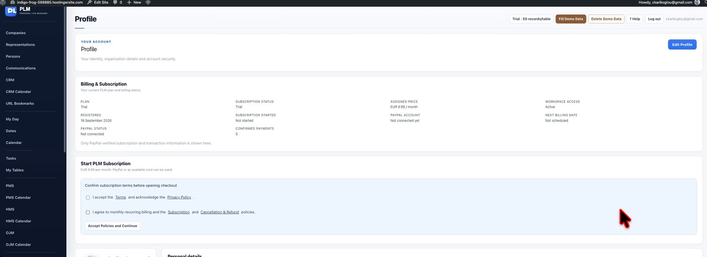Go to Companies in the sidebar
The width and height of the screenshot is (707, 257).
tap(16, 33)
